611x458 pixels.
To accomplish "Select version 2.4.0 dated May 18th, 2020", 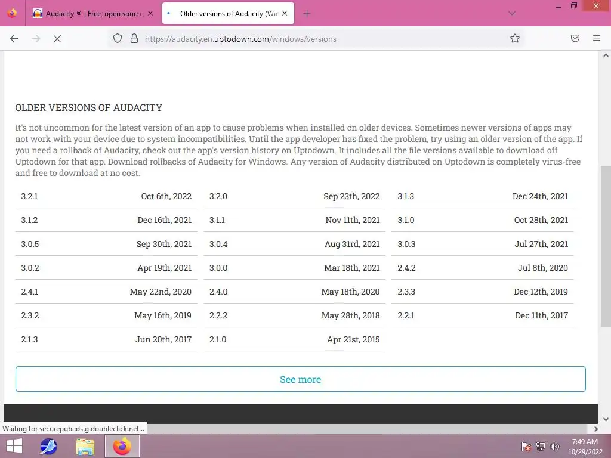I will click(295, 292).
